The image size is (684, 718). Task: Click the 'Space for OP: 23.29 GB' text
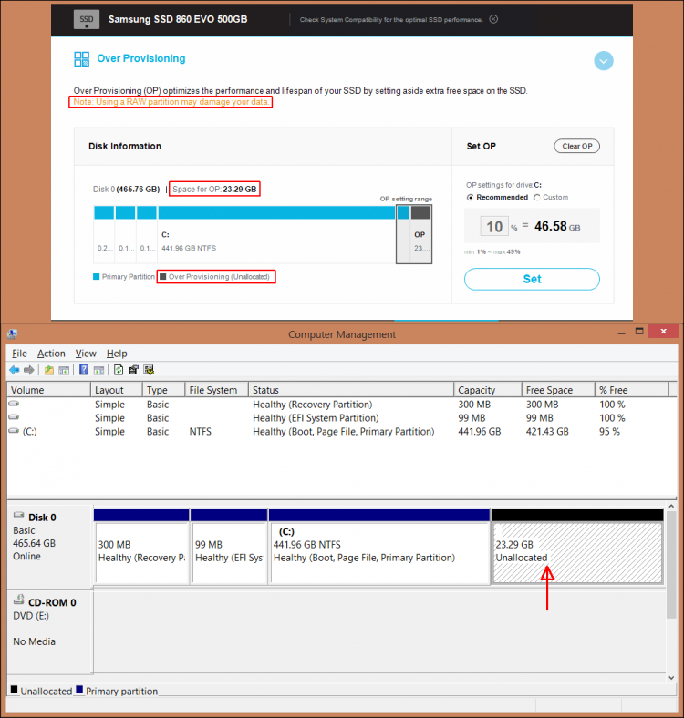(x=214, y=190)
